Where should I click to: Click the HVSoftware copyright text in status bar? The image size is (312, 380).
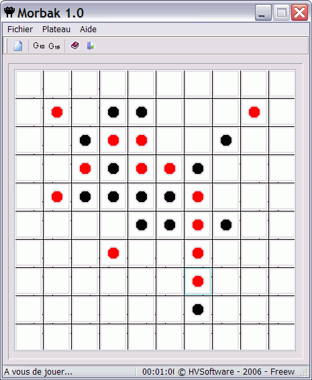click(236, 372)
